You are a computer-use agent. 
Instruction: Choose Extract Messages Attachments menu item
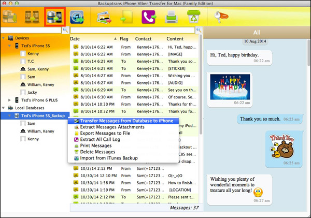[123, 127]
